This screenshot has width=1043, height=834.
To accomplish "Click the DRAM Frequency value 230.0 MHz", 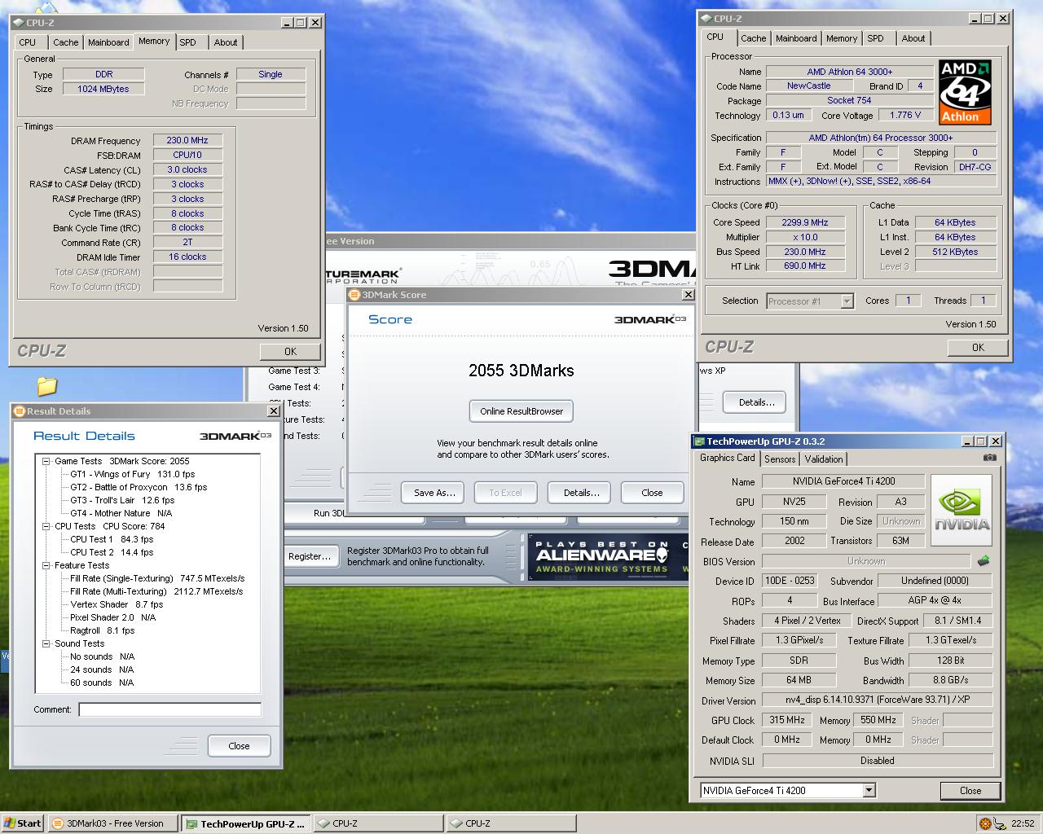I will click(187, 140).
